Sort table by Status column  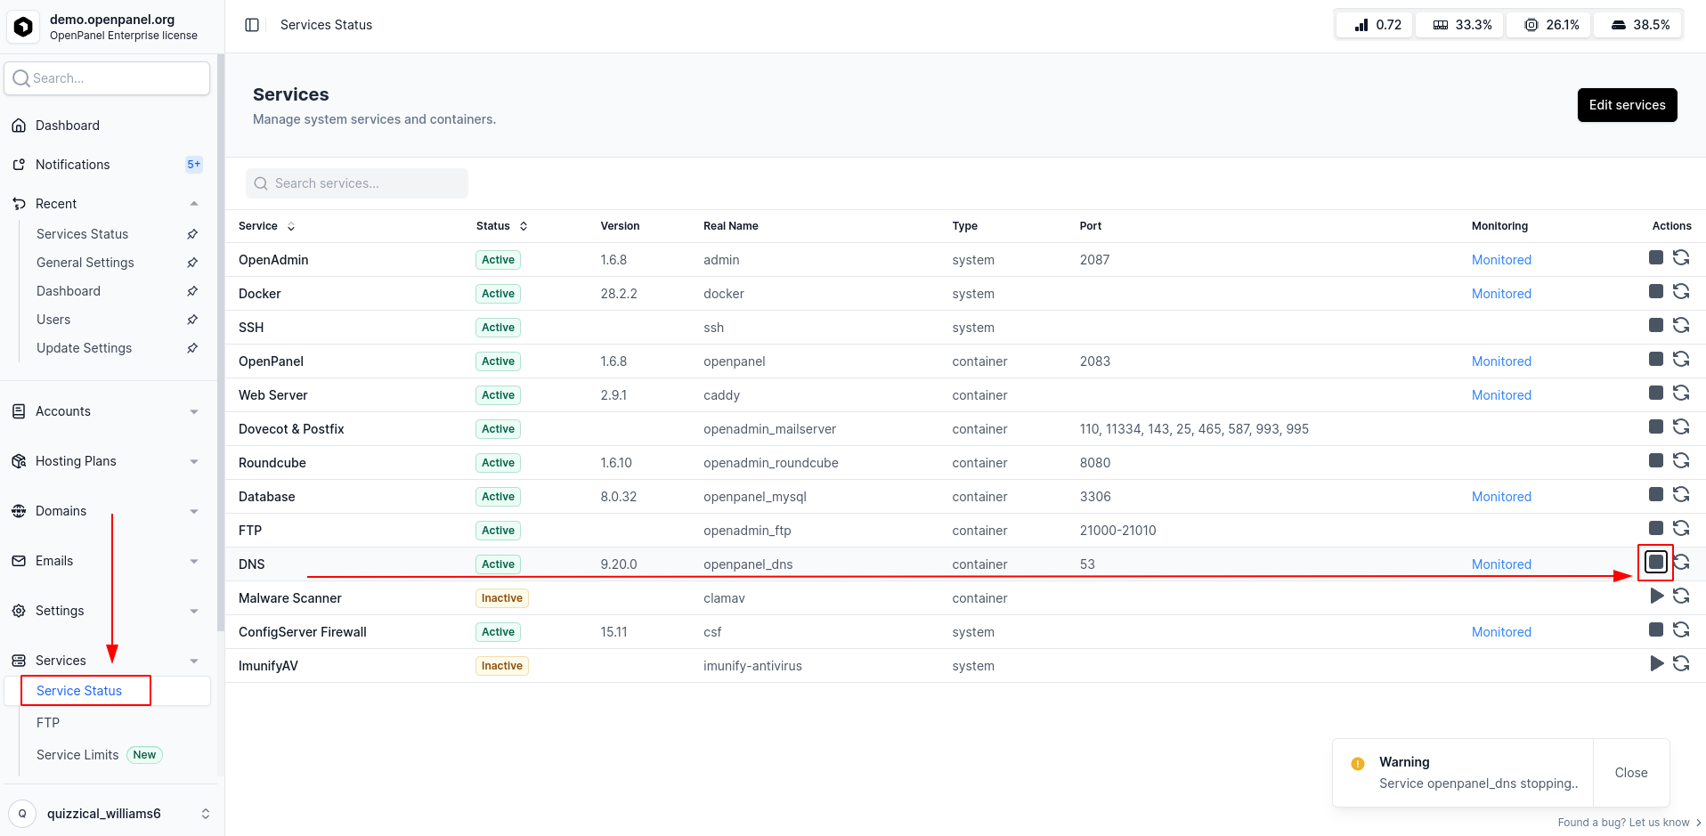coord(502,226)
